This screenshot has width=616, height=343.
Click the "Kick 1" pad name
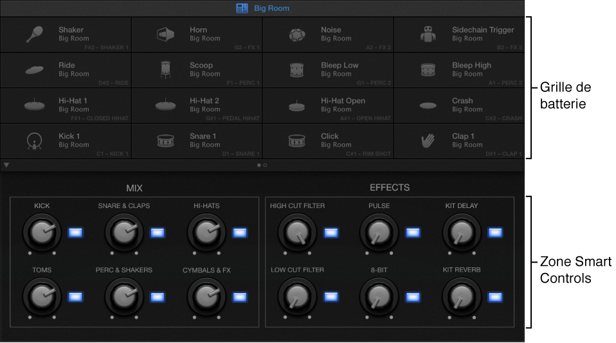pos(69,136)
